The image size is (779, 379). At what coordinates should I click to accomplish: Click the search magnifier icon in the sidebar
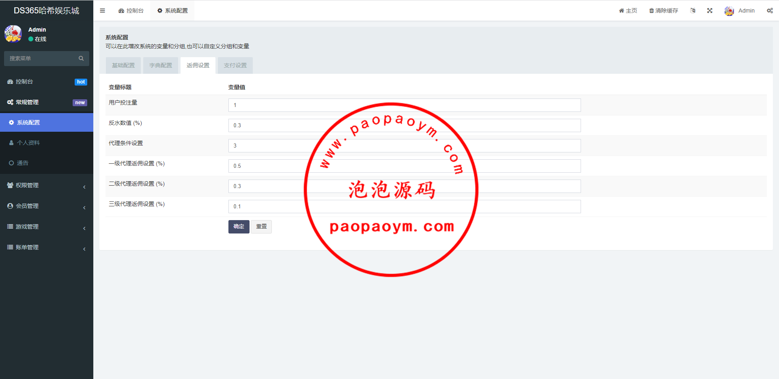click(81, 58)
